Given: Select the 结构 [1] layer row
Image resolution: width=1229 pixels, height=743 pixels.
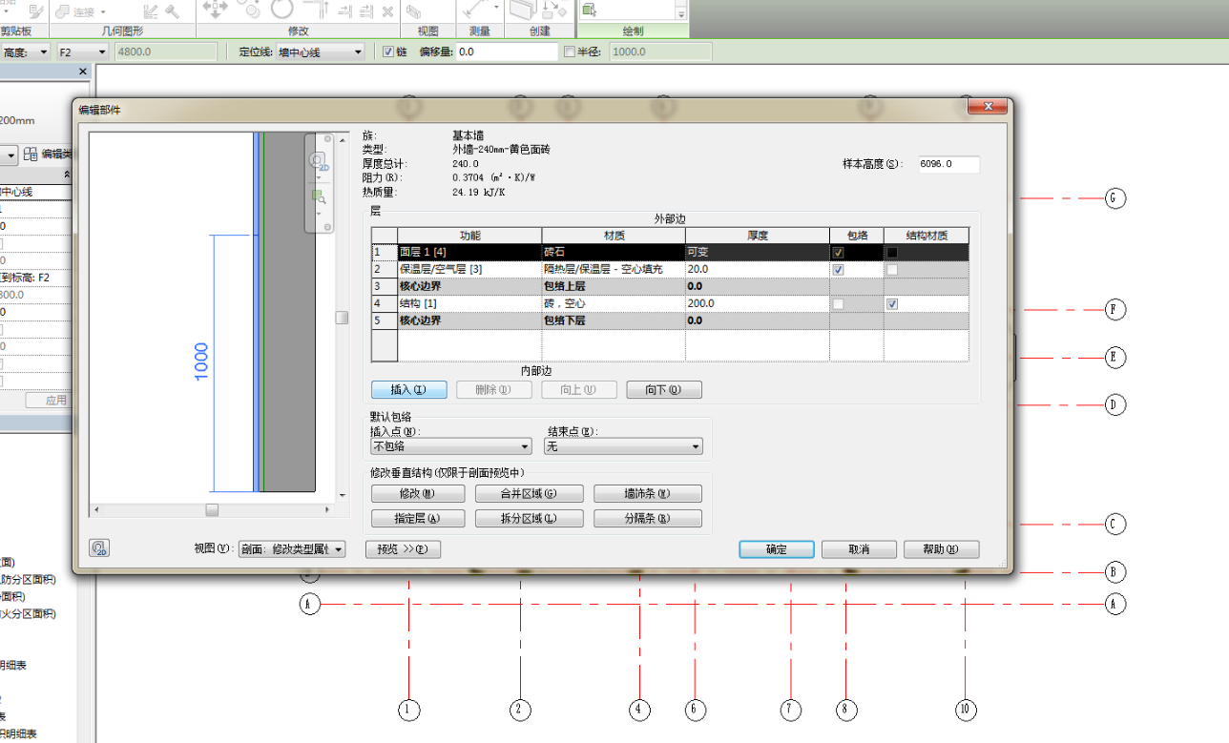Looking at the screenshot, I should 469,303.
